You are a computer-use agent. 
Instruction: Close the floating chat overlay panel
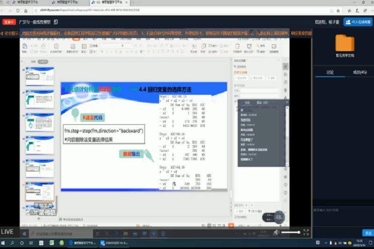coord(286,102)
